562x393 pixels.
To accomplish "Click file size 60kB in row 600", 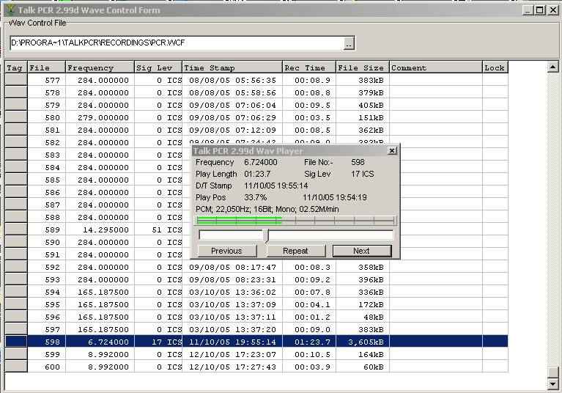I will coord(363,367).
